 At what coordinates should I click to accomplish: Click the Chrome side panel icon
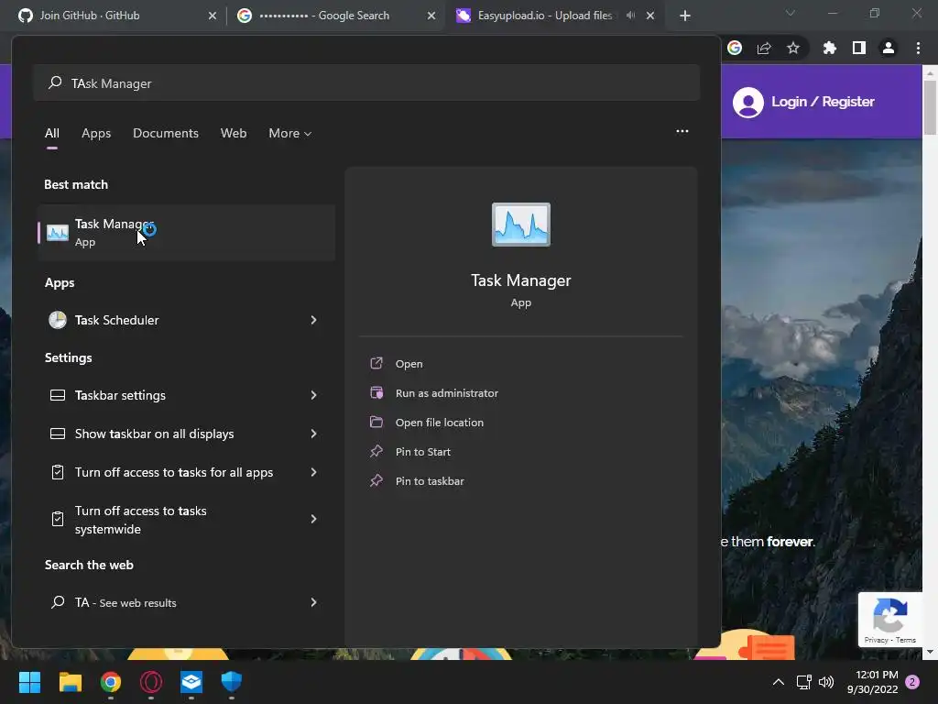pyautogui.click(x=859, y=48)
